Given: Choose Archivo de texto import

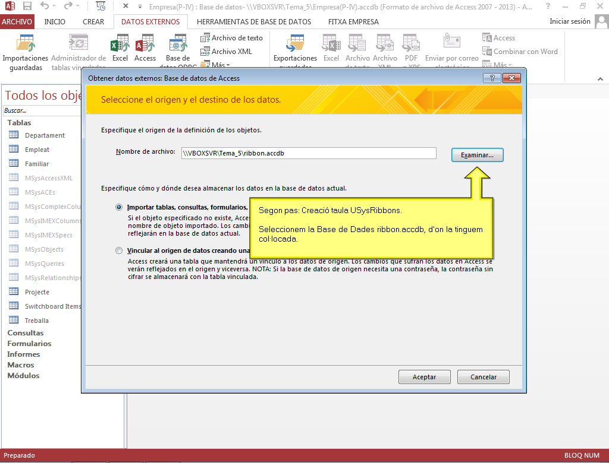Looking at the screenshot, I should [231, 38].
